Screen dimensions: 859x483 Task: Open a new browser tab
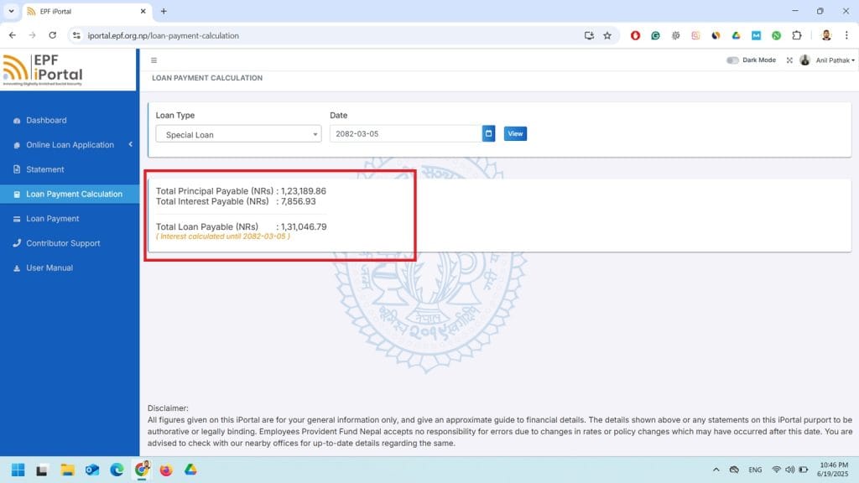pyautogui.click(x=164, y=11)
